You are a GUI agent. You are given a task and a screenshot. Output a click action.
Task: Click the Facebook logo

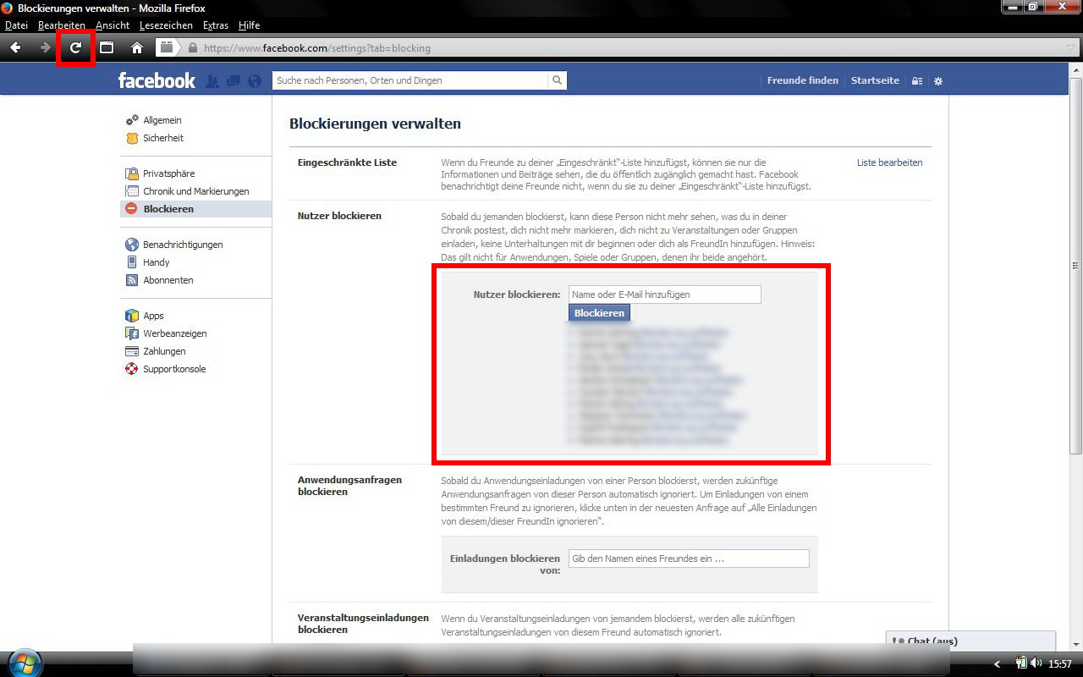point(157,80)
